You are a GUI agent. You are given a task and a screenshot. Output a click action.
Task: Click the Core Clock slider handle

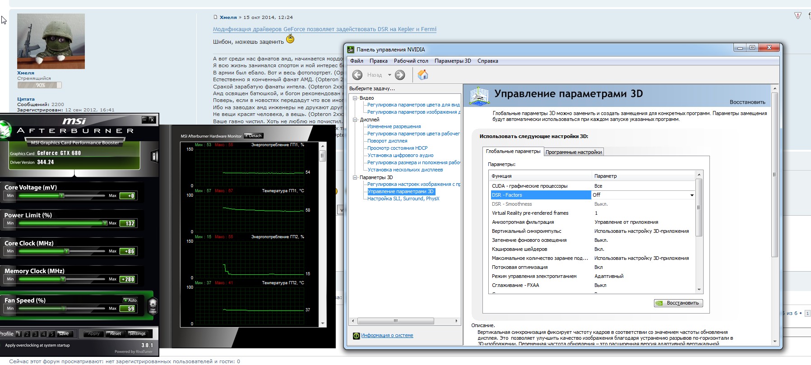67,251
